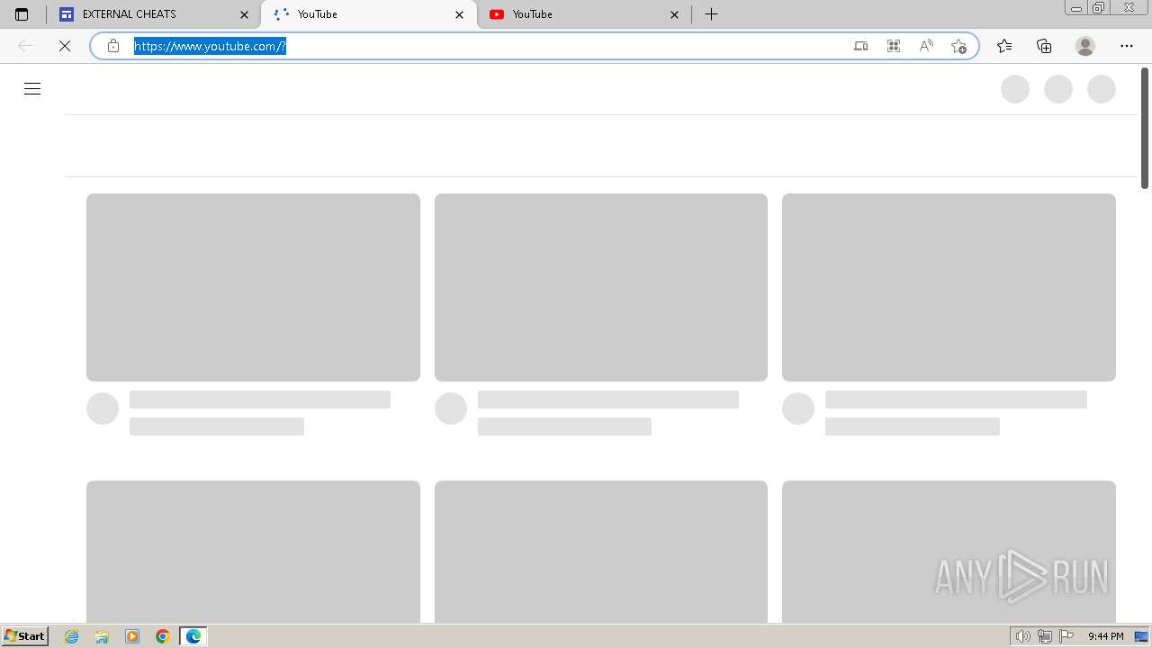Open File Explorer from taskbar
The width and height of the screenshot is (1152, 648).
102,636
